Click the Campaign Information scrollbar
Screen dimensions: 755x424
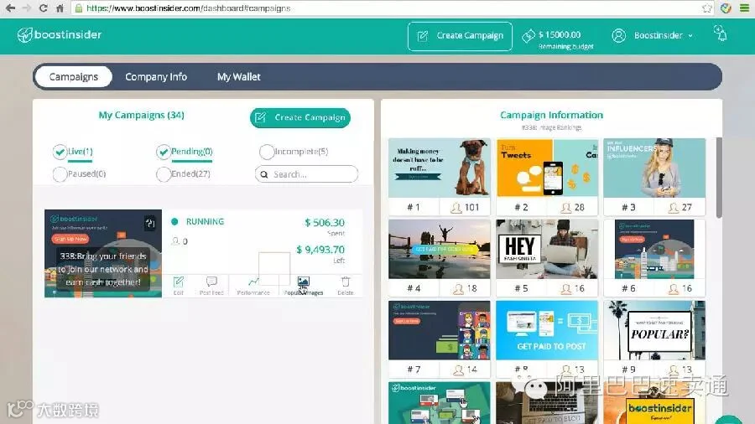click(719, 178)
